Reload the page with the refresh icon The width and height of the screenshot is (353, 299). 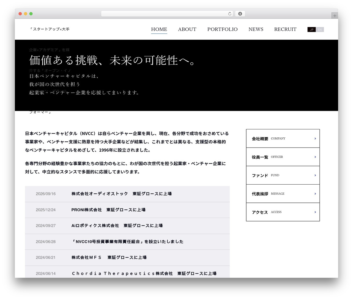pos(230,14)
